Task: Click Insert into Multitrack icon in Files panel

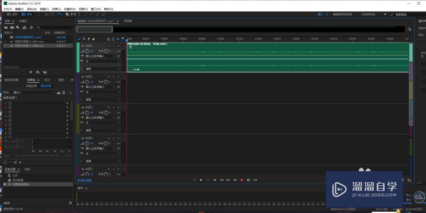Action: pos(25,27)
